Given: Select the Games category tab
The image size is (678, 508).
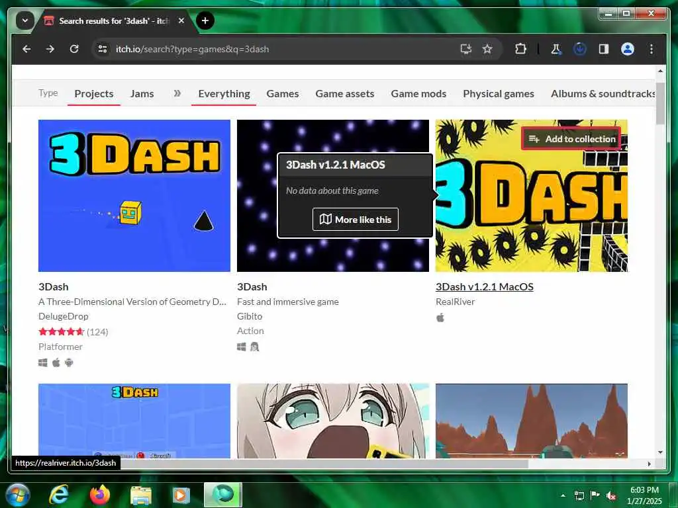Looking at the screenshot, I should 282,94.
